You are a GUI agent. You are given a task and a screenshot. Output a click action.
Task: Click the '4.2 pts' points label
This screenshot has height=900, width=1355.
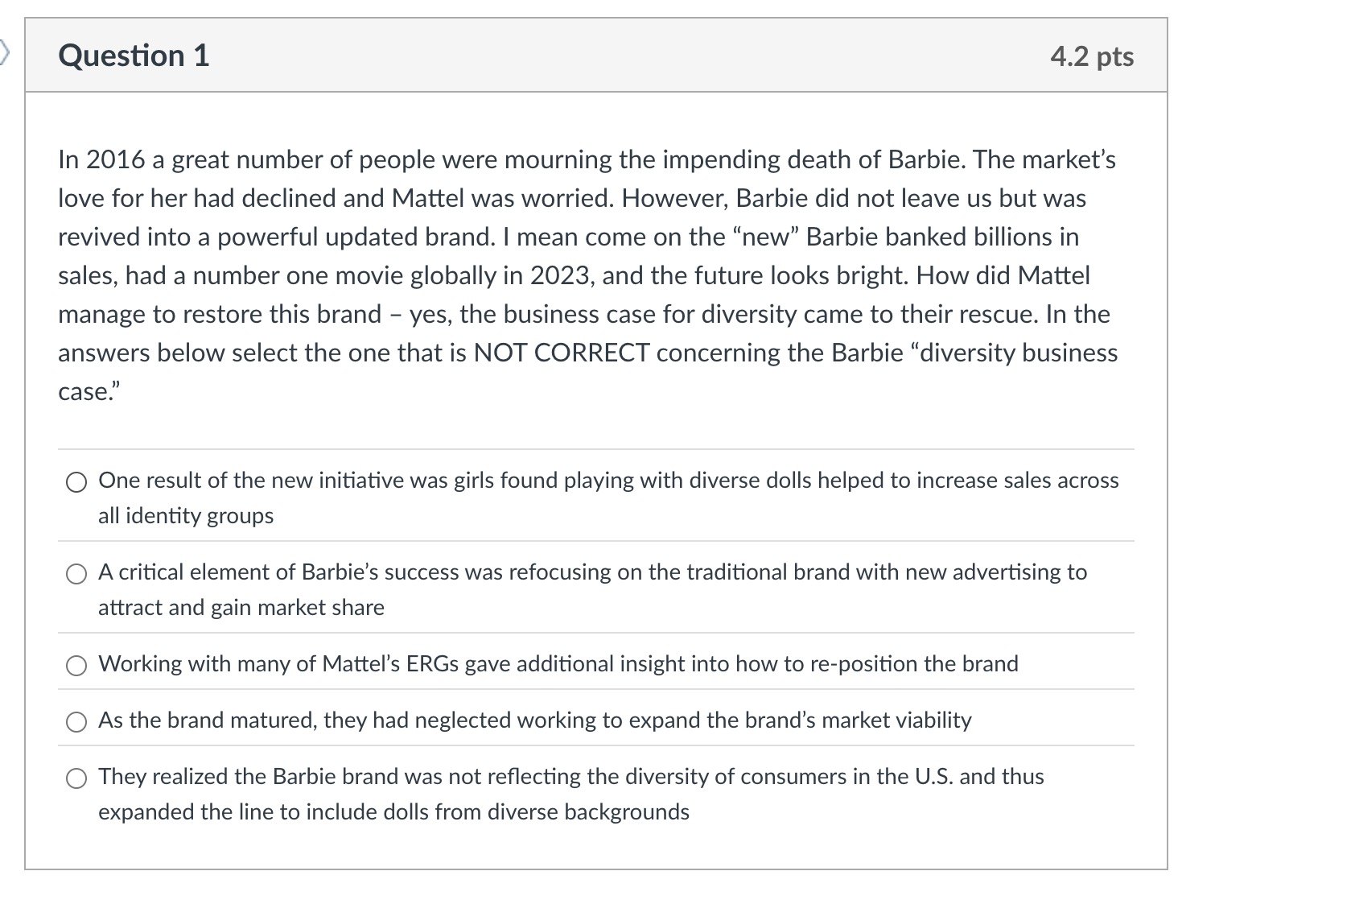click(x=1091, y=56)
